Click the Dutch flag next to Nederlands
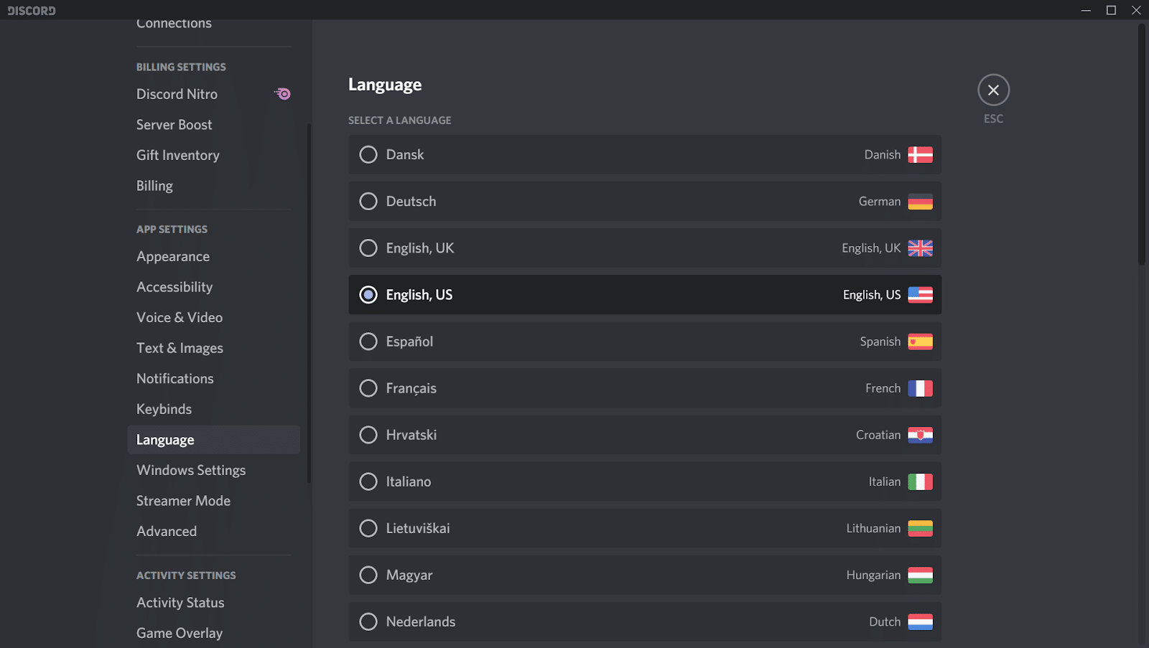Viewport: 1149px width, 648px height. (x=921, y=621)
